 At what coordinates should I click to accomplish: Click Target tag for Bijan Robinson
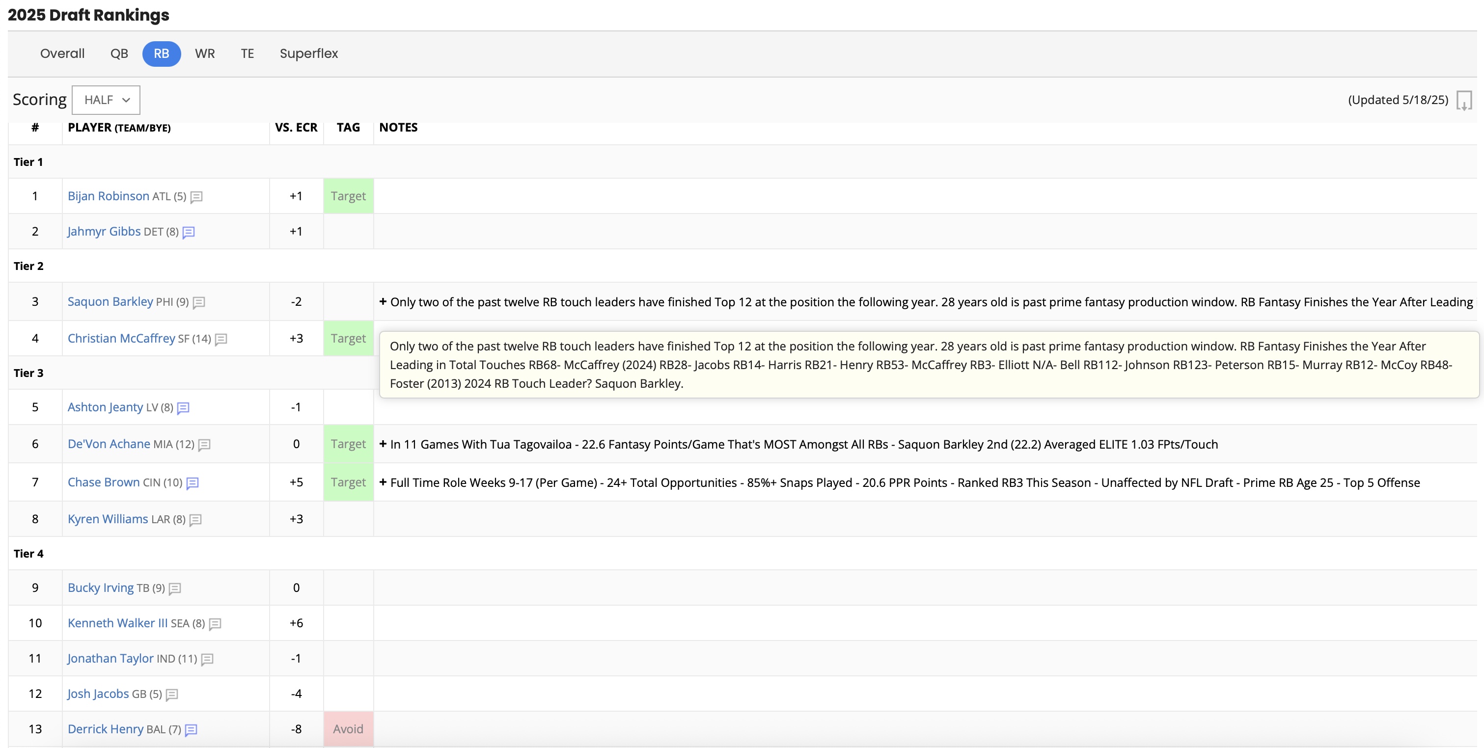(348, 196)
